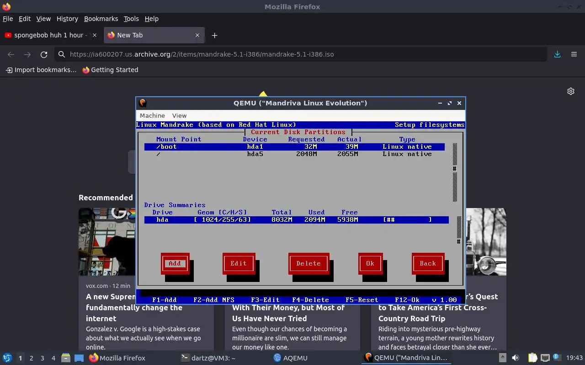Screen dimensions: 585x365
Task: Open the View menu in QEMU
Action: point(179,115)
